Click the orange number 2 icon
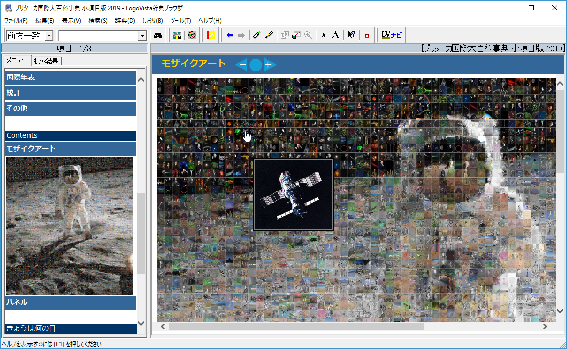Image resolution: width=567 pixels, height=349 pixels. (211, 35)
